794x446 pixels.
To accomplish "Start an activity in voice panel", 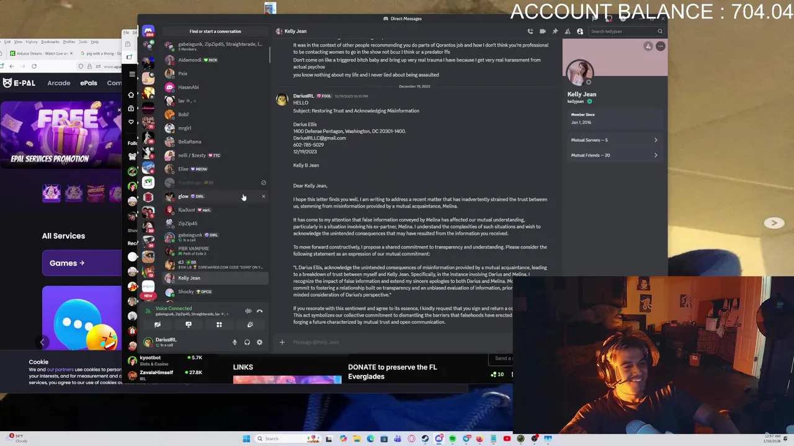I will [219, 325].
